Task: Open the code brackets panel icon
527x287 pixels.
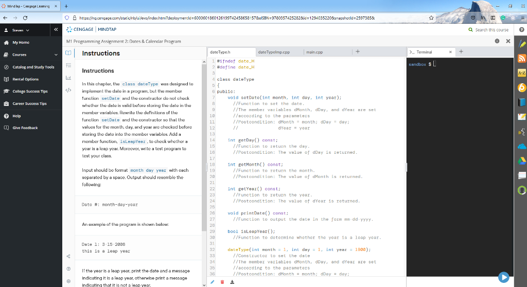Action: tap(68, 90)
